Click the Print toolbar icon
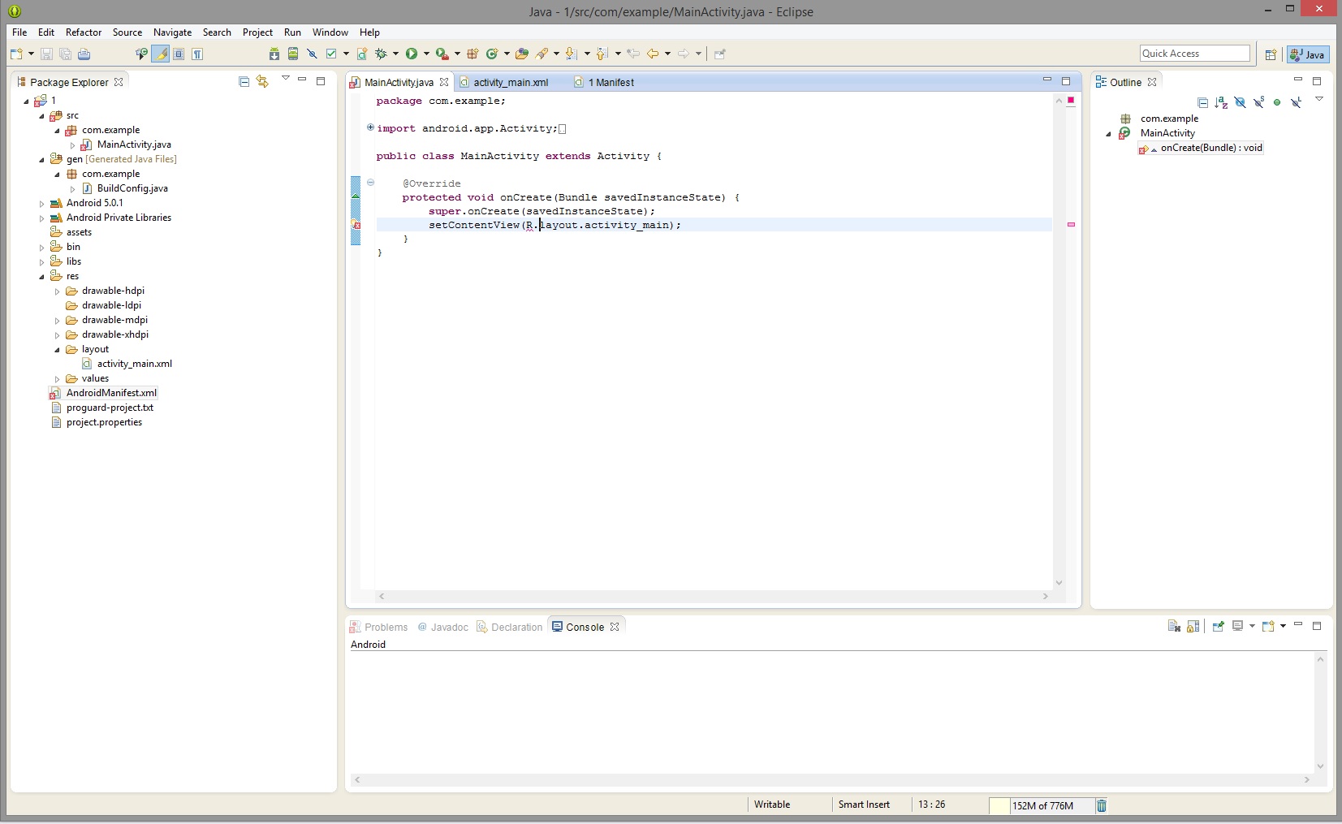 84,54
